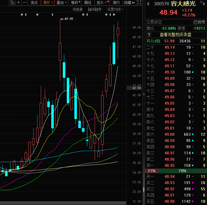Click the 委比 value -57.08%
Screen dimensions: 207x205
pos(168,28)
